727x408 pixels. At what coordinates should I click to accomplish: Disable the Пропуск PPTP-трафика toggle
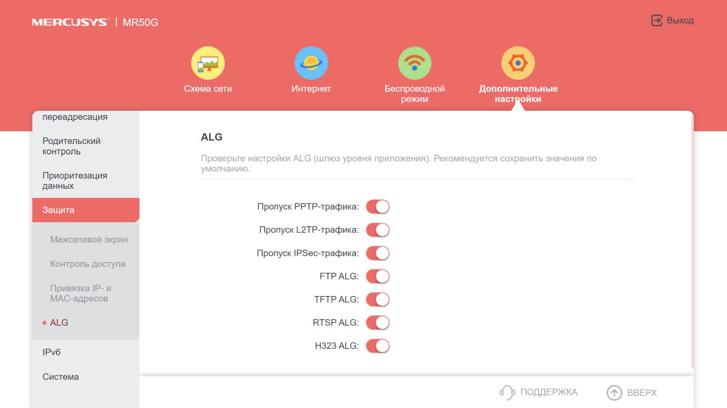pyautogui.click(x=377, y=207)
